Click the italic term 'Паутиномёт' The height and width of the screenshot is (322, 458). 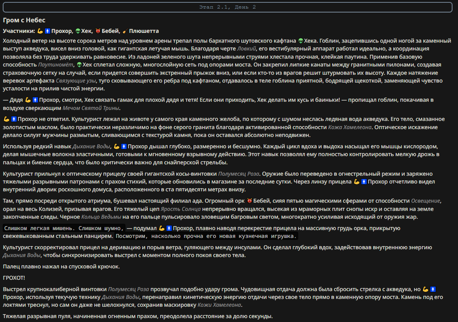pyautogui.click(x=56, y=65)
